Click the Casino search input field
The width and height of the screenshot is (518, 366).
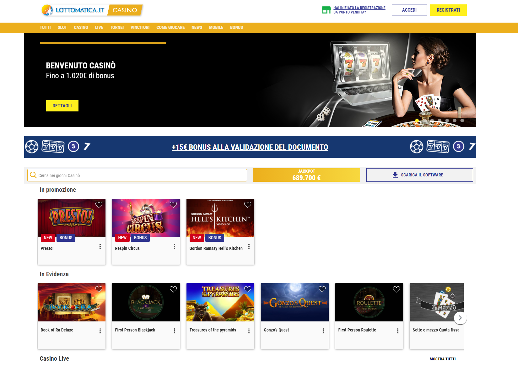coord(137,175)
